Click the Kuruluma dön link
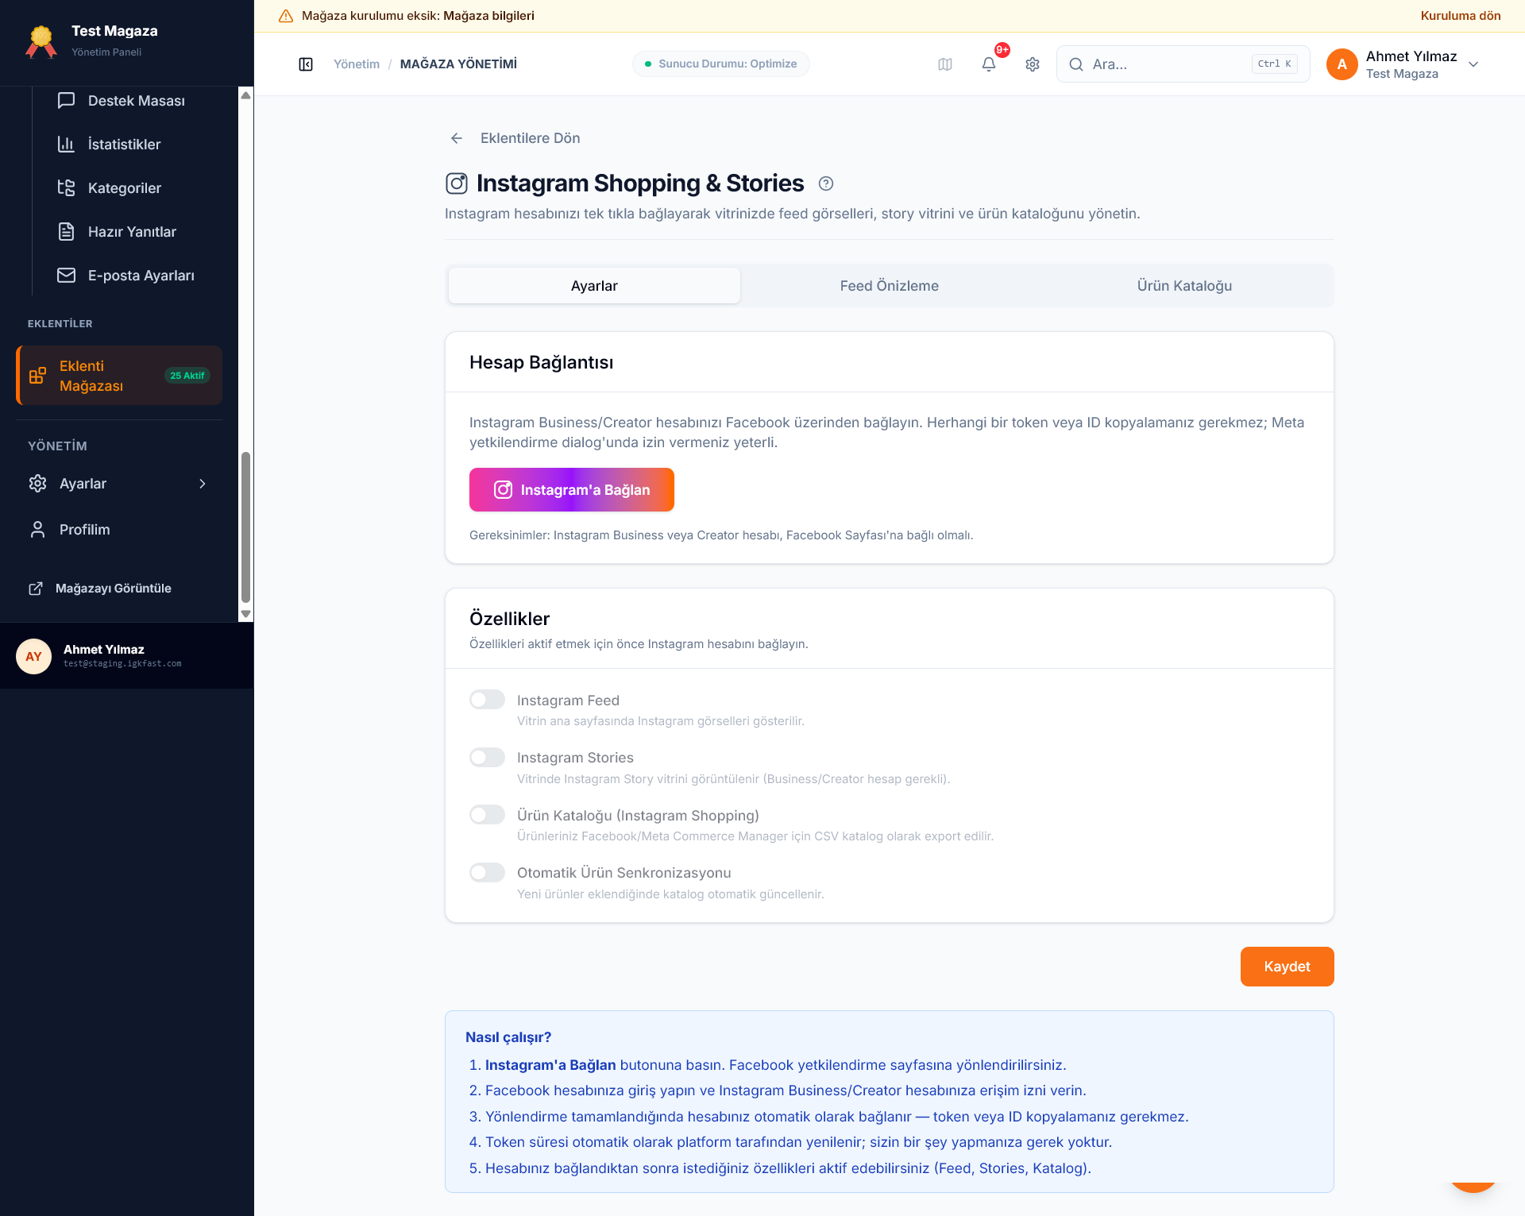Viewport: 1525px width, 1216px height. click(x=1461, y=16)
